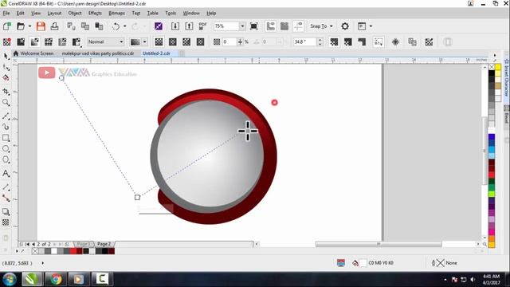
Task: Select the Text tool
Action: (x=6, y=174)
